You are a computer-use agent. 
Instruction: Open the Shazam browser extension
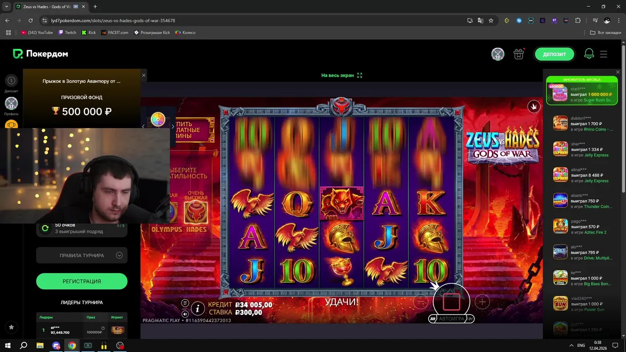pyautogui.click(x=519, y=21)
